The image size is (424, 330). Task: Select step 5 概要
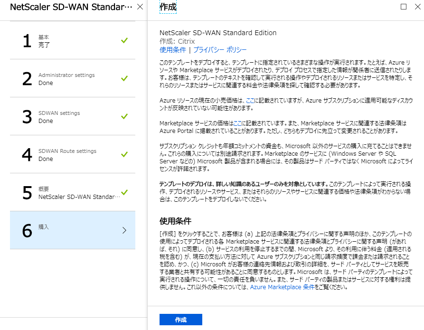73,192
